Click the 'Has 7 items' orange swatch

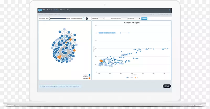pyautogui.click(x=89, y=78)
